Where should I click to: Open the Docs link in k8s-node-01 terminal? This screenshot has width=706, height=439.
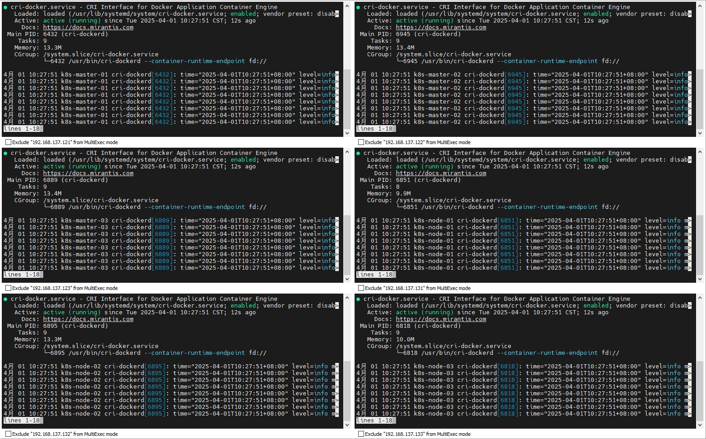click(x=441, y=173)
